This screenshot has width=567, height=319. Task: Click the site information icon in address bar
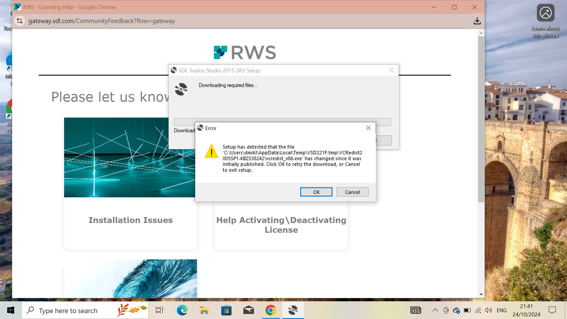(x=20, y=21)
